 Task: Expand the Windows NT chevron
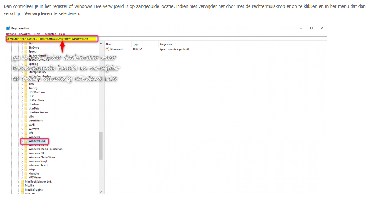[x=22, y=153]
